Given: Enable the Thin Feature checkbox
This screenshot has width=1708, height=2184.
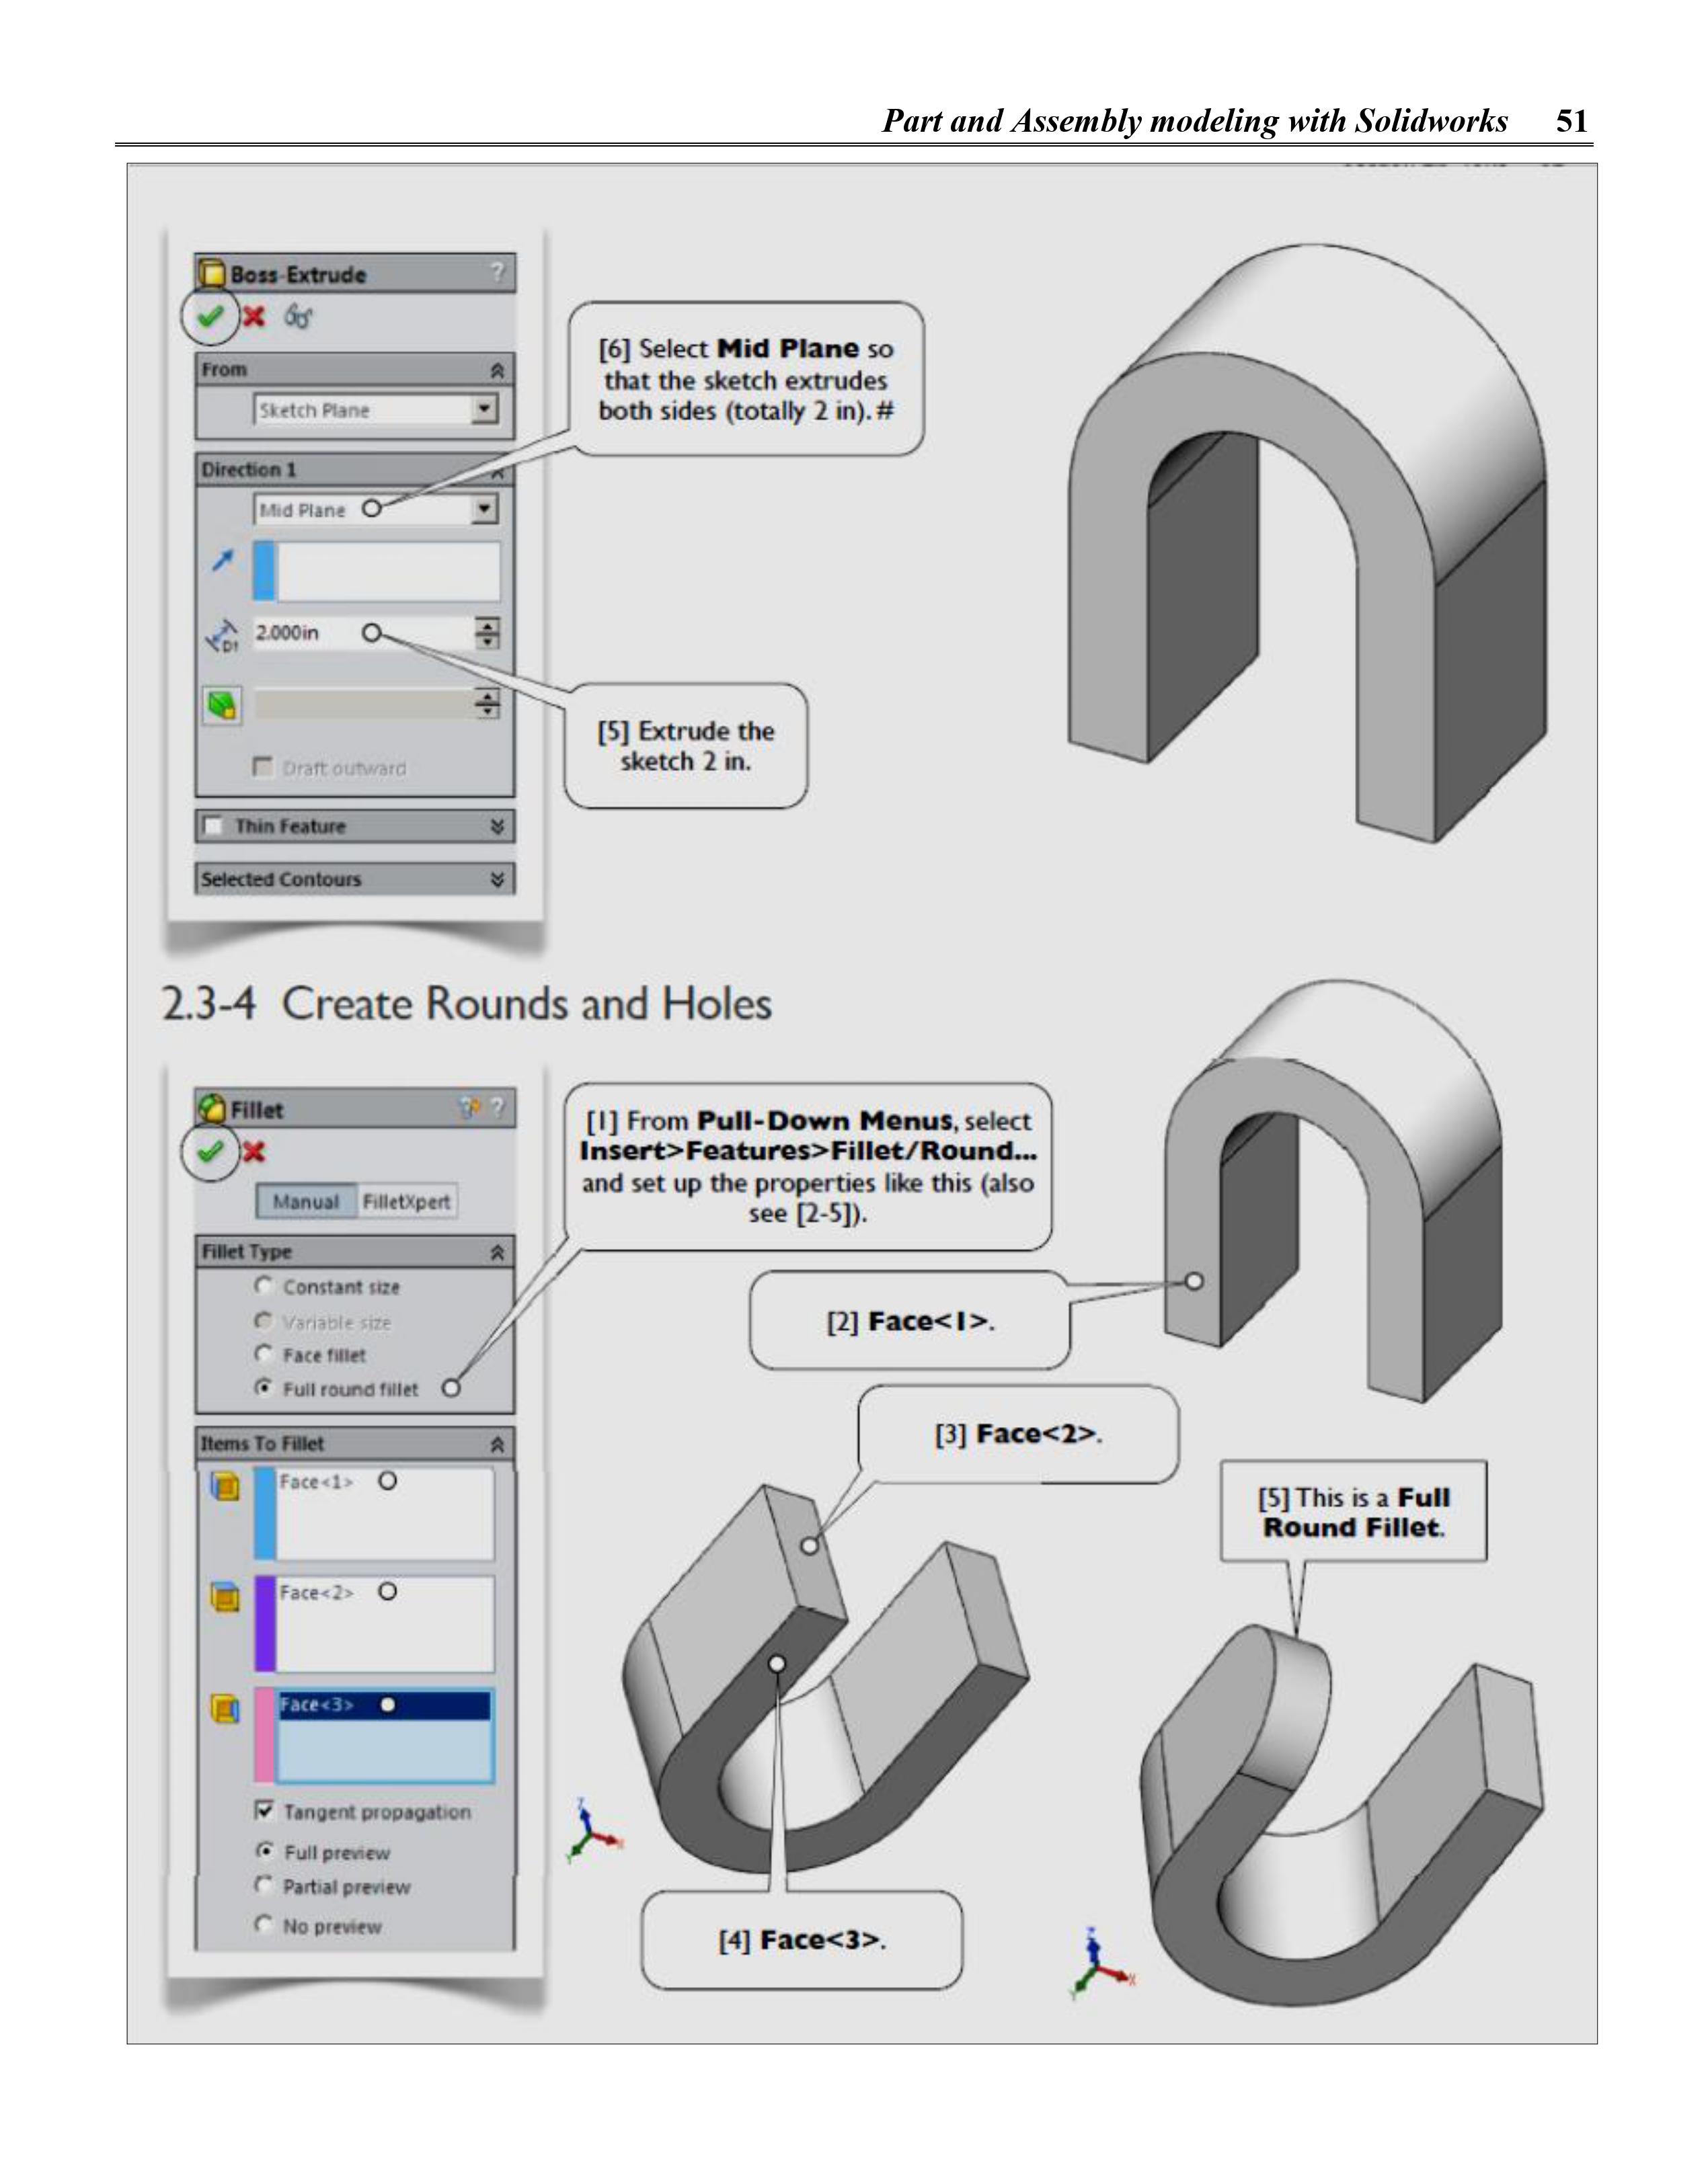Looking at the screenshot, I should pos(213,826).
